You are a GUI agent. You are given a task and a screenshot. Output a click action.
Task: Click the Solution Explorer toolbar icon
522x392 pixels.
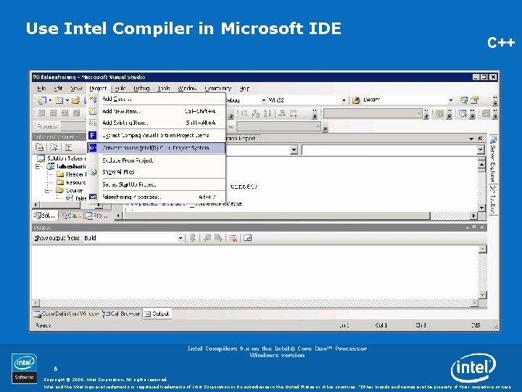463,100
